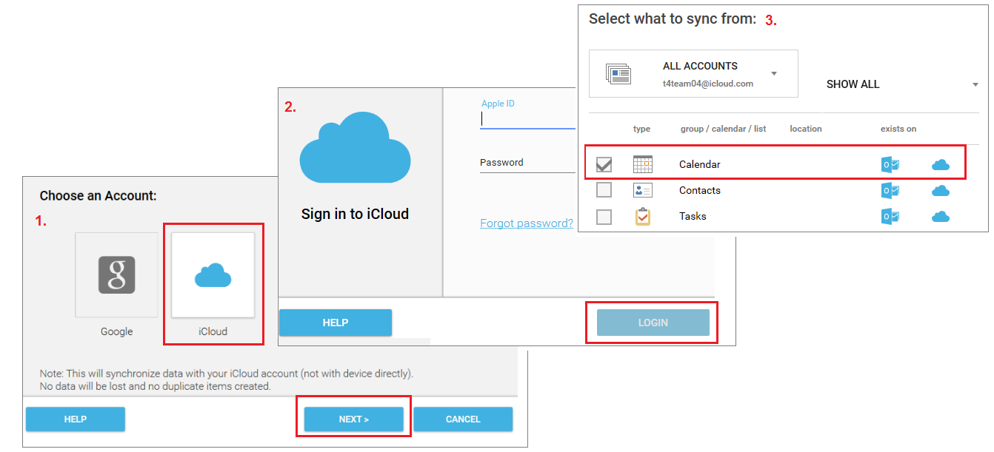Enable the Tasks sync checkbox
994x452 pixels.
[604, 217]
